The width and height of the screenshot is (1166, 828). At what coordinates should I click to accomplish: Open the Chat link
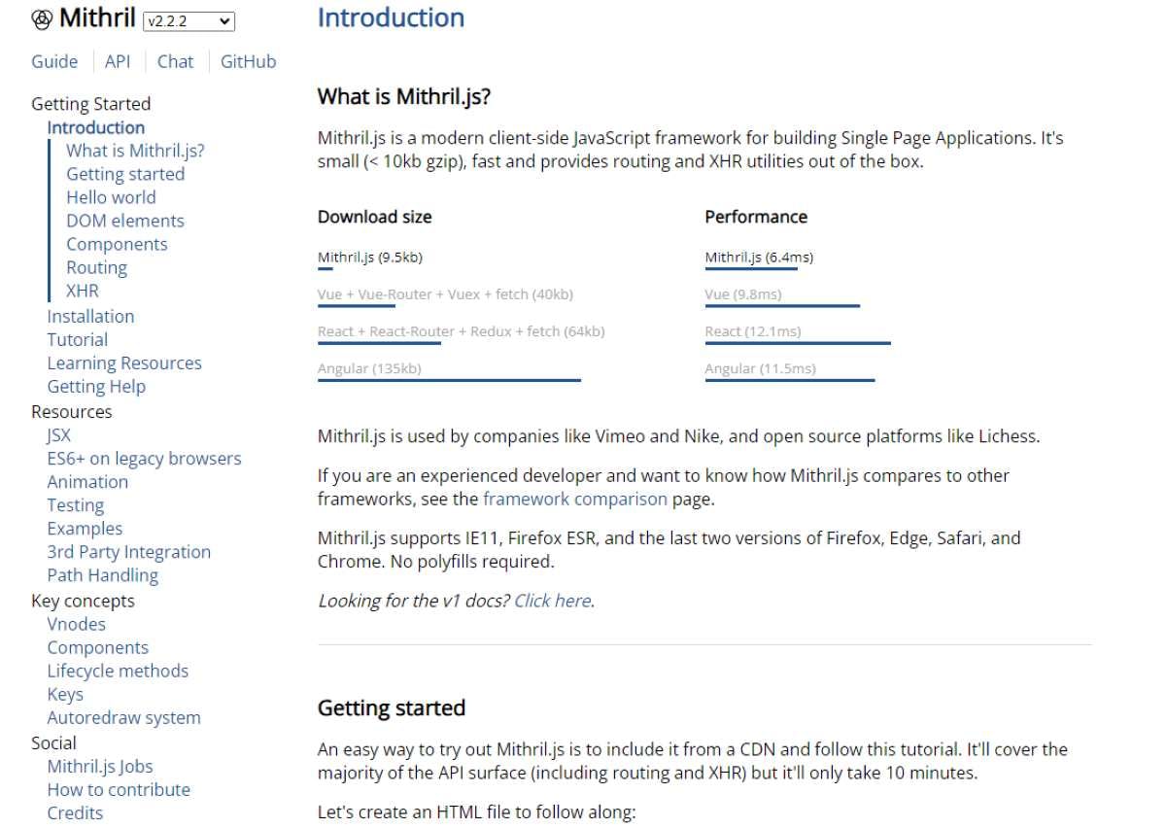pos(175,61)
